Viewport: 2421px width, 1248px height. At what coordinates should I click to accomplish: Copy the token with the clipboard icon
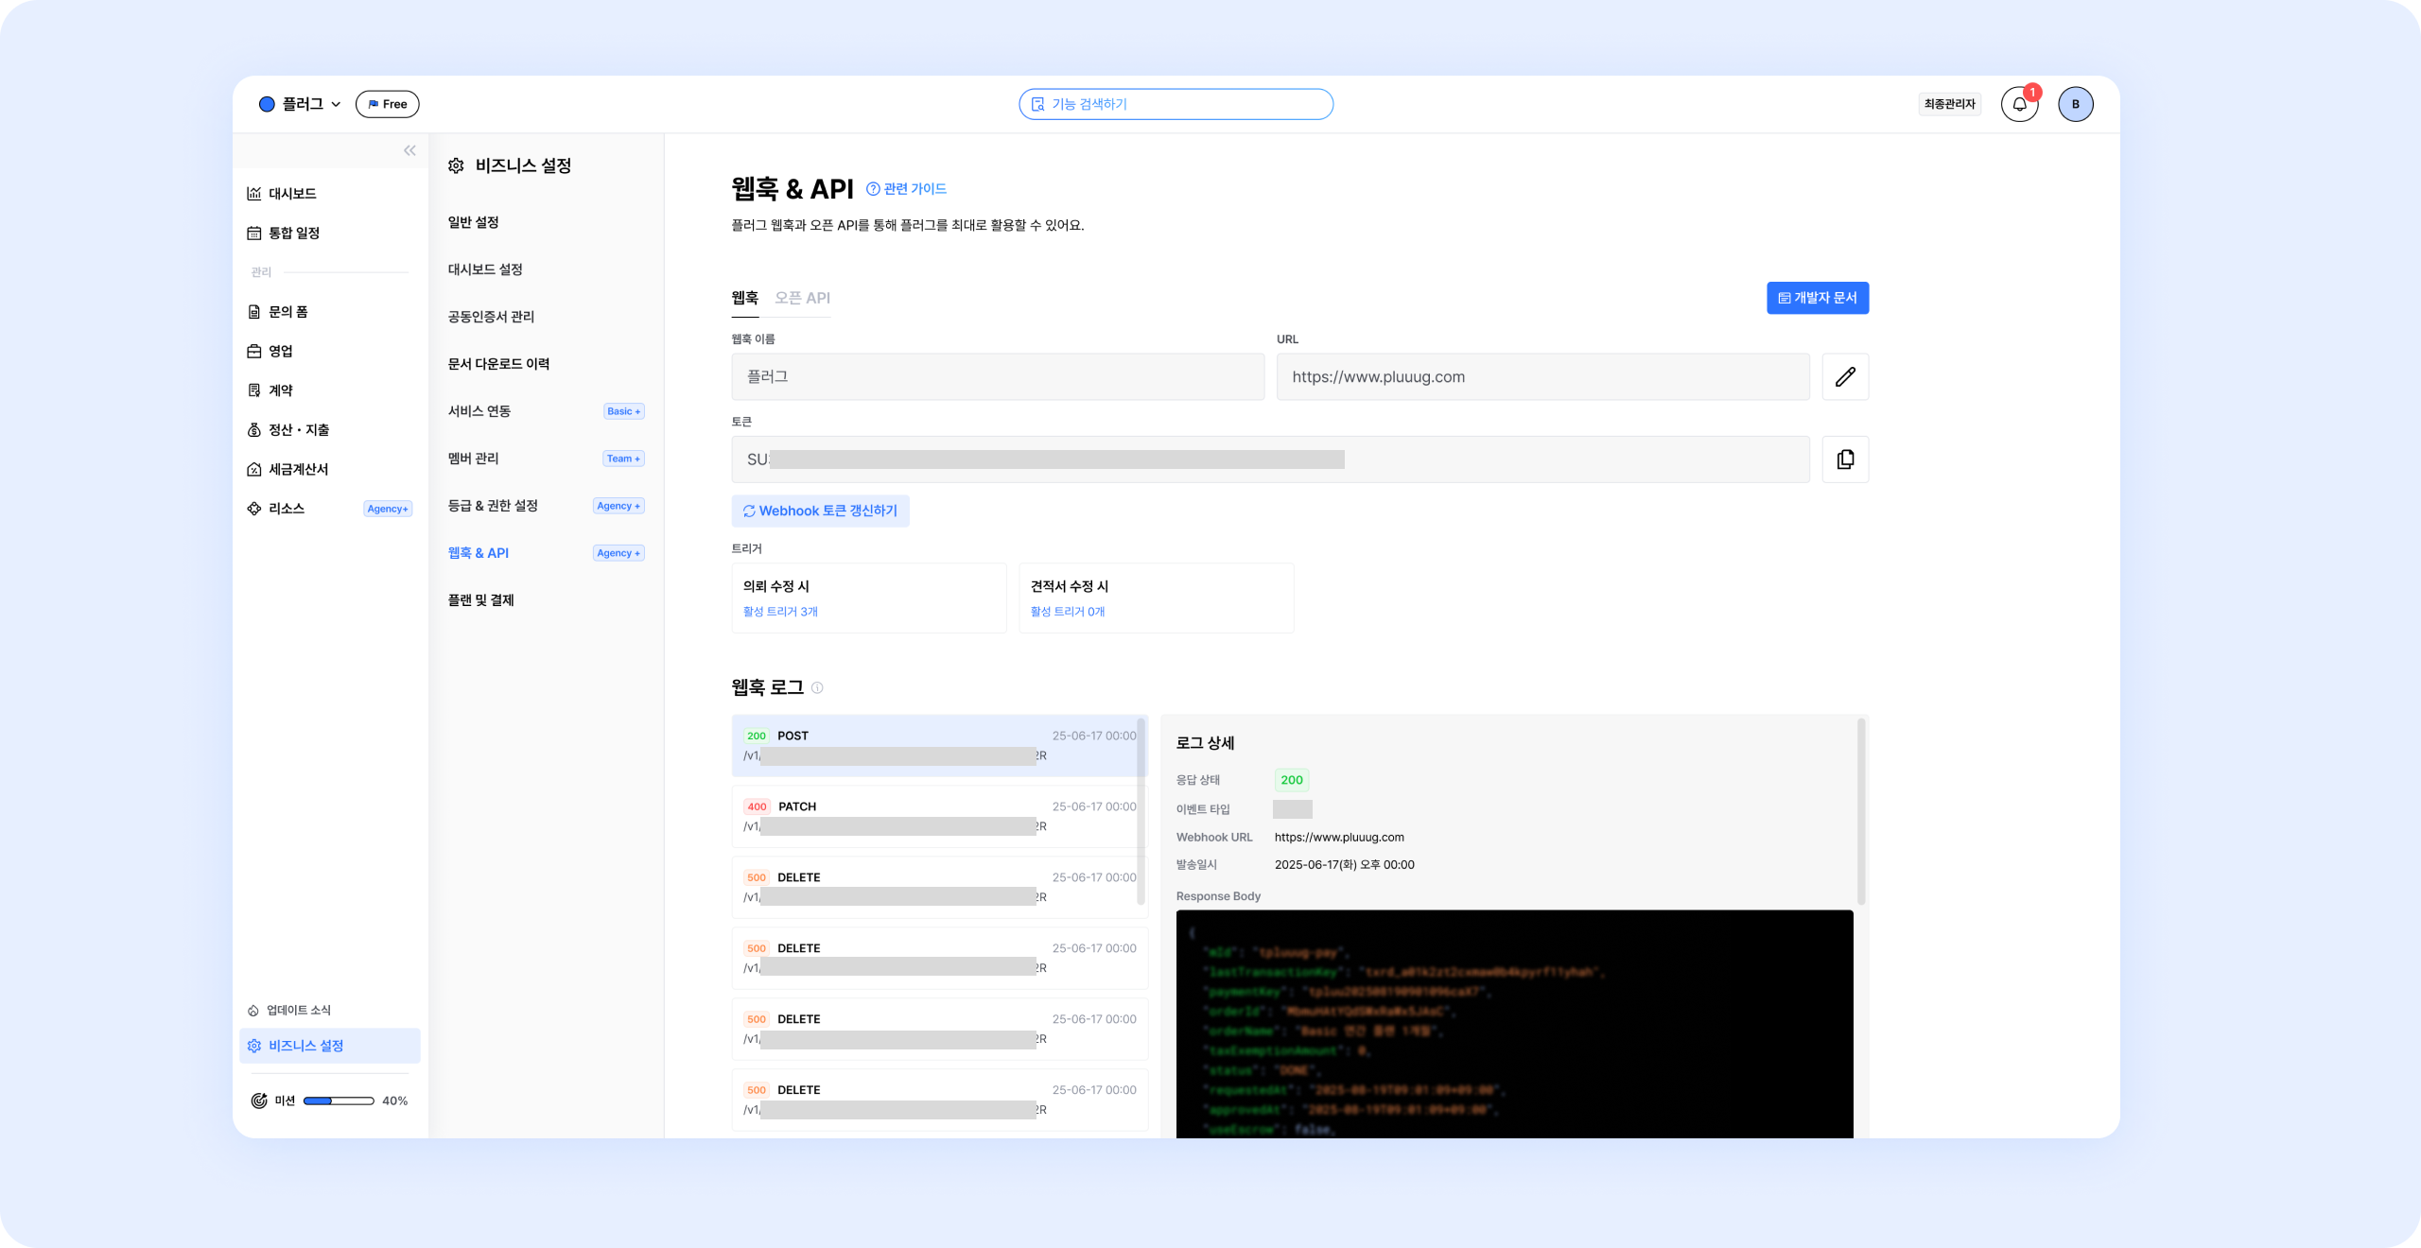coord(1844,459)
